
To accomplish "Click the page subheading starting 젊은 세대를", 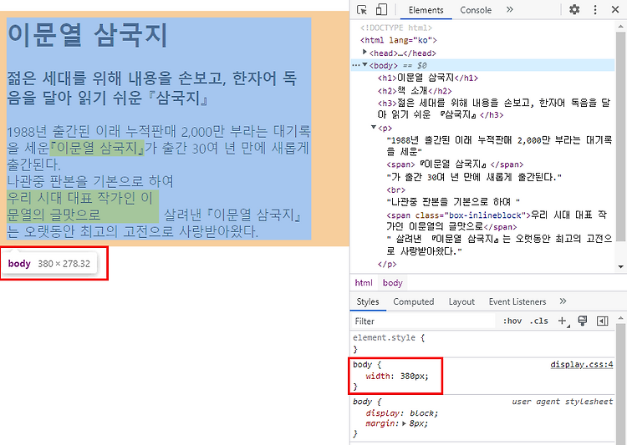I will pos(151,88).
